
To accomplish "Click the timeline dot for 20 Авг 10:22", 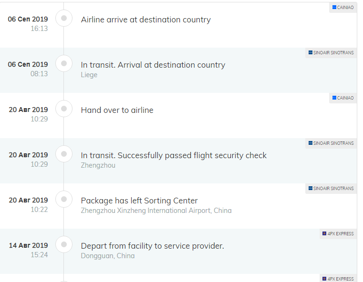I will tap(64, 199).
